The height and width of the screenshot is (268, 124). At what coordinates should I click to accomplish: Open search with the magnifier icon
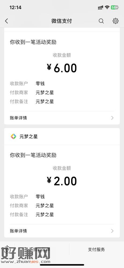[101, 21]
